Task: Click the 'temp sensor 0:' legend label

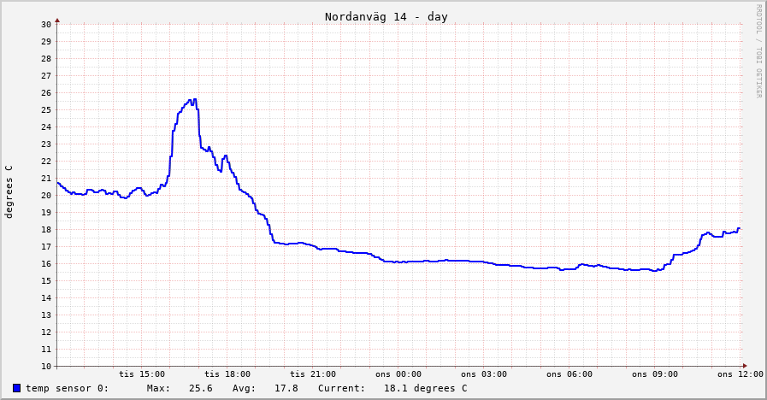Action: click(68, 388)
